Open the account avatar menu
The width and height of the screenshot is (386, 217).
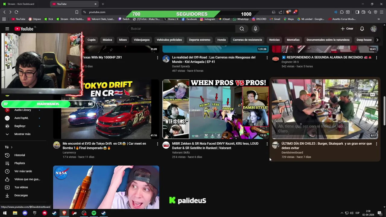[374, 29]
